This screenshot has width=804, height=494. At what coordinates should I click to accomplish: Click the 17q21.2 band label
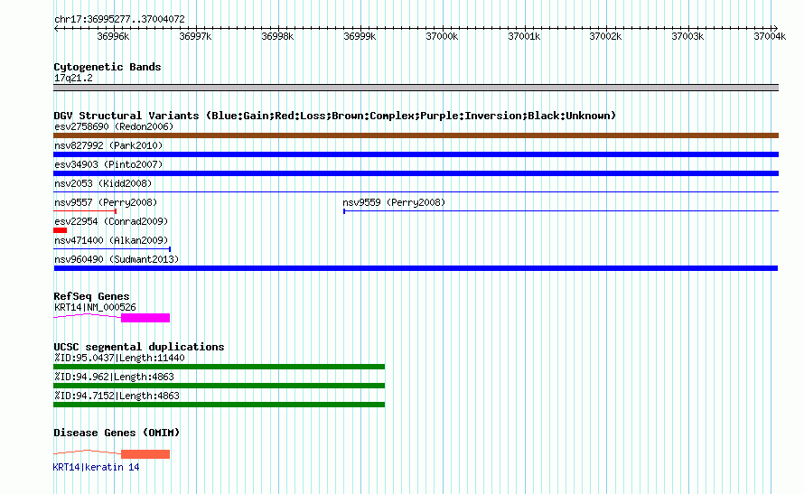point(73,78)
